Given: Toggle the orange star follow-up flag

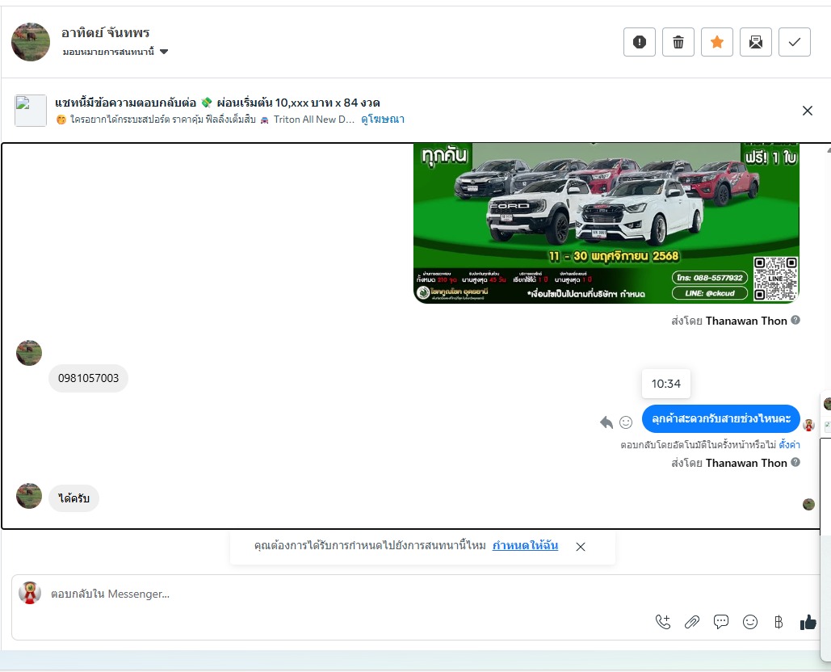Looking at the screenshot, I should pos(716,42).
